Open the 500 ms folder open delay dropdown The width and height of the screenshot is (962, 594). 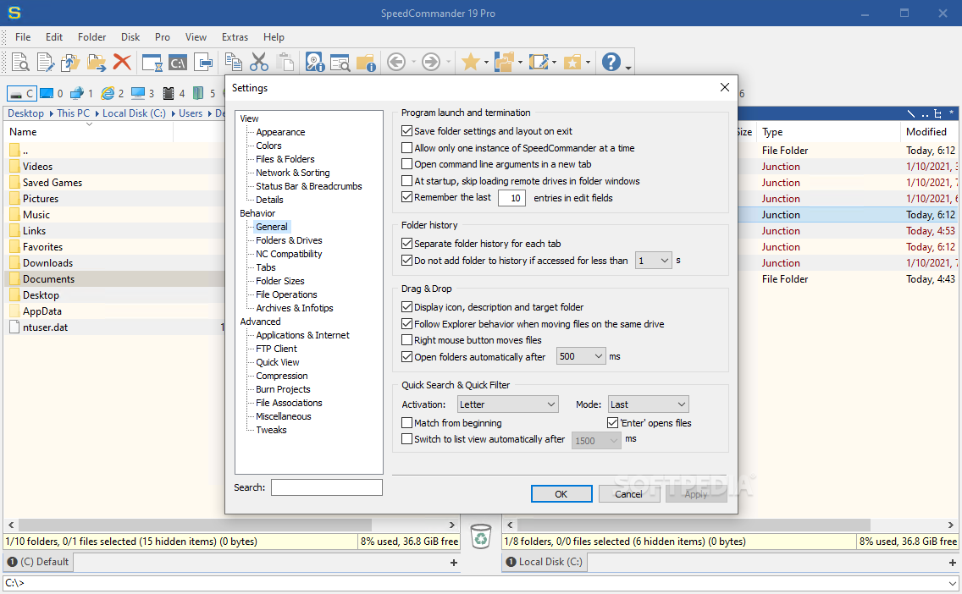[581, 356]
